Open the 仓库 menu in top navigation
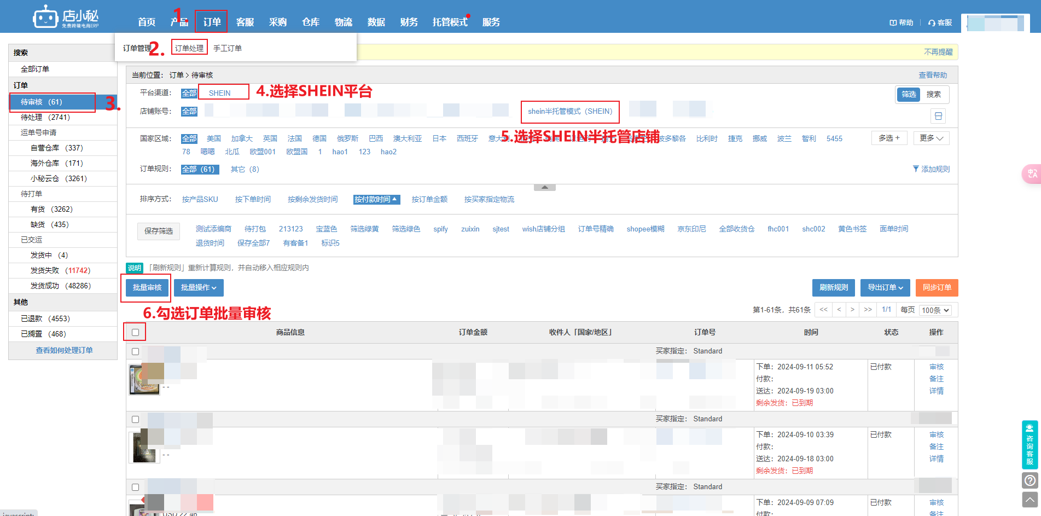The width and height of the screenshot is (1041, 516). pyautogui.click(x=310, y=22)
